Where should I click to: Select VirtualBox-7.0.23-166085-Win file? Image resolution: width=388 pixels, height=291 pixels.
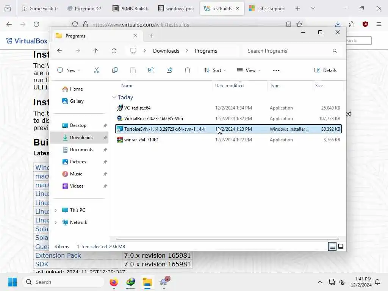228,119
